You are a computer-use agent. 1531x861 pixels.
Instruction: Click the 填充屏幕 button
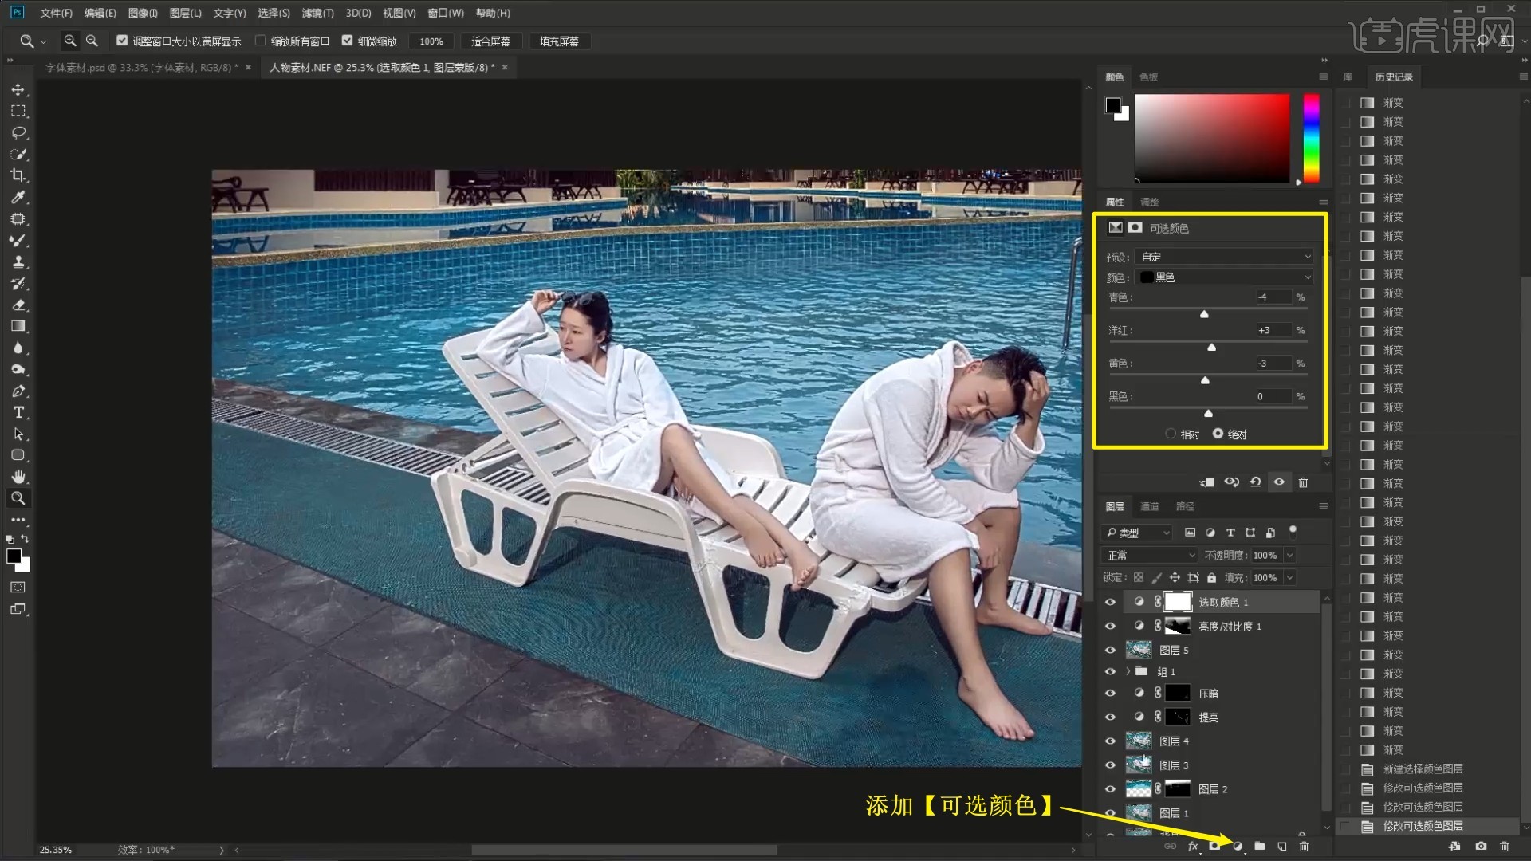coord(559,41)
